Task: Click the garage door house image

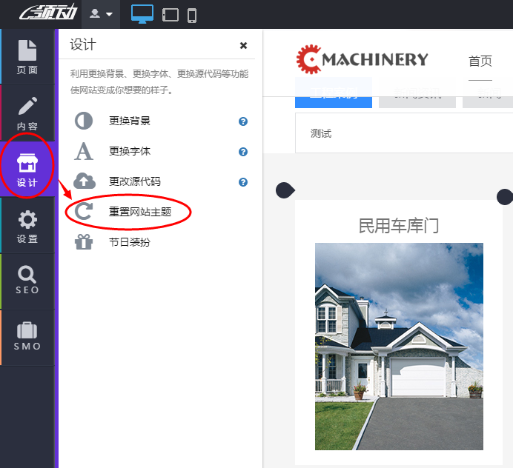Action: click(399, 346)
